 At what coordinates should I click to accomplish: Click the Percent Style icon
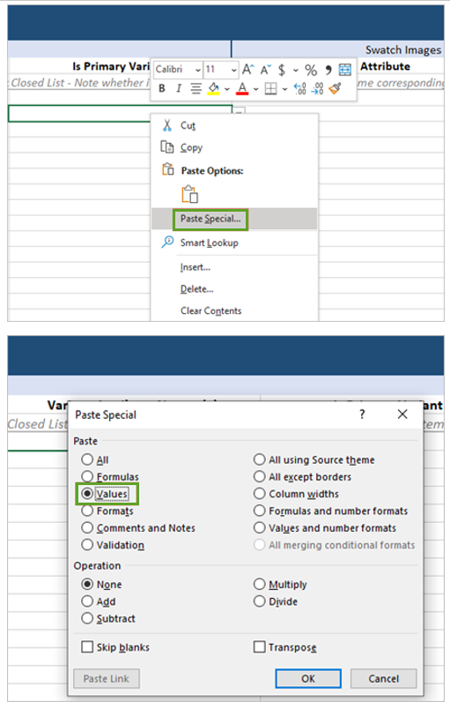tap(311, 70)
